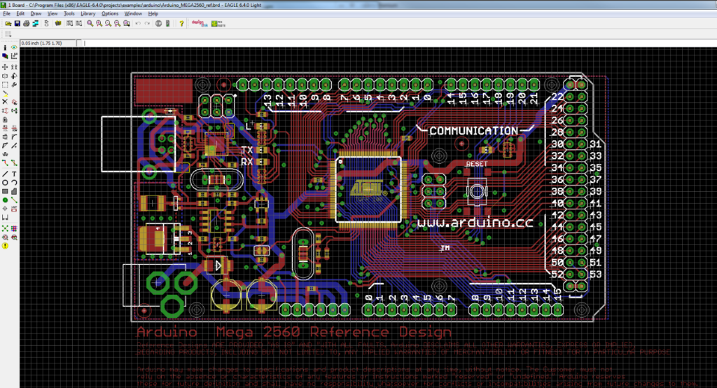The width and height of the screenshot is (717, 388).
Task: Select the Show (eye) tool
Action: coord(14,47)
